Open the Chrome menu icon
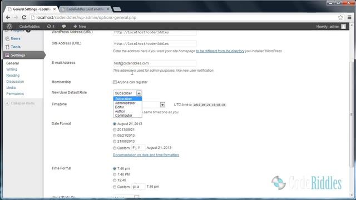Image resolution: width=356 pixels, height=200 pixels. pyautogui.click(x=349, y=17)
